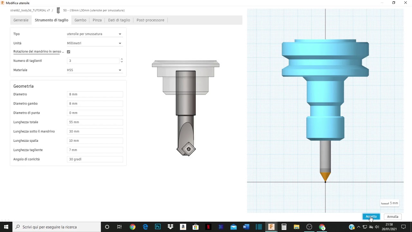
Task: Click the tool icon in breadcrumb
Action: coord(58,10)
